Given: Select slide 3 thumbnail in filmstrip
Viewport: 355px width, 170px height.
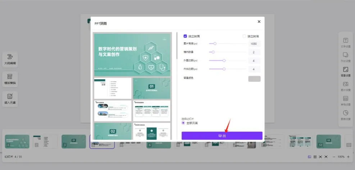Looking at the screenshot, I should coord(74,142).
